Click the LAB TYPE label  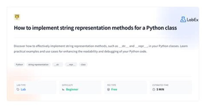pyautogui.click(x=21, y=85)
